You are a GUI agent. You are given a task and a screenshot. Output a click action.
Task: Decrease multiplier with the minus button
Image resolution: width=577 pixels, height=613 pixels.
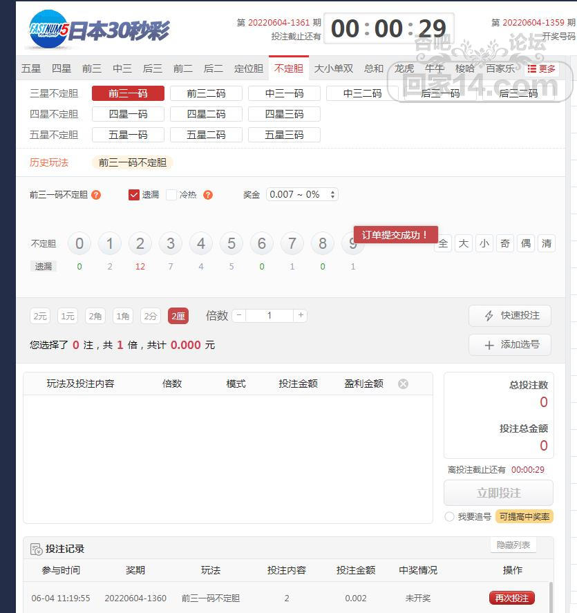tap(239, 315)
